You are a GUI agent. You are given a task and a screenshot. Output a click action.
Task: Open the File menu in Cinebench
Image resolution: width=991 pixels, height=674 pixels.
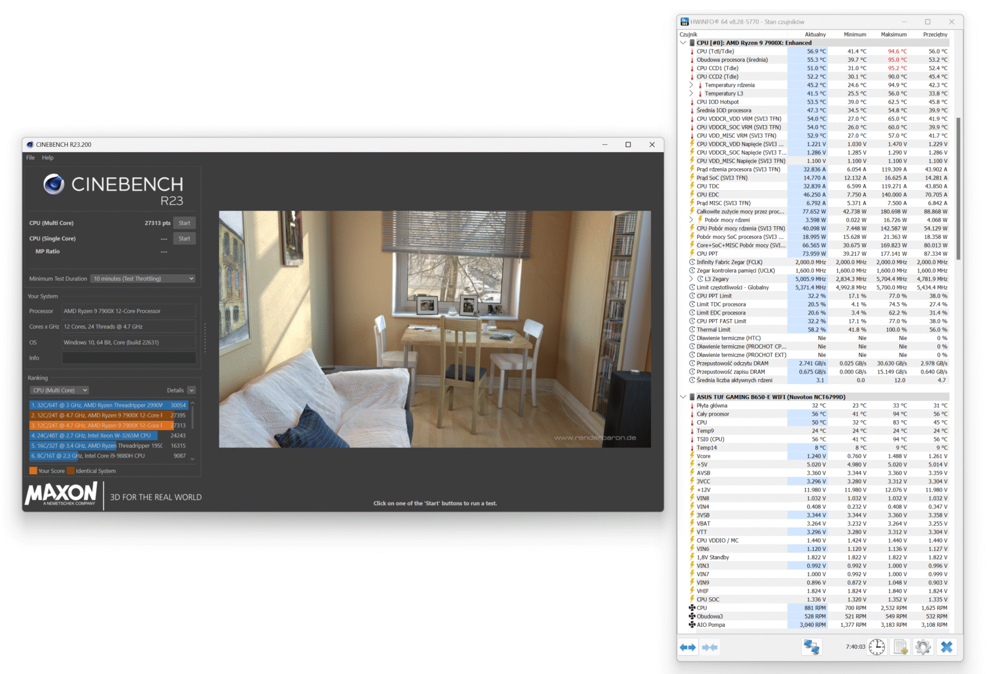30,158
